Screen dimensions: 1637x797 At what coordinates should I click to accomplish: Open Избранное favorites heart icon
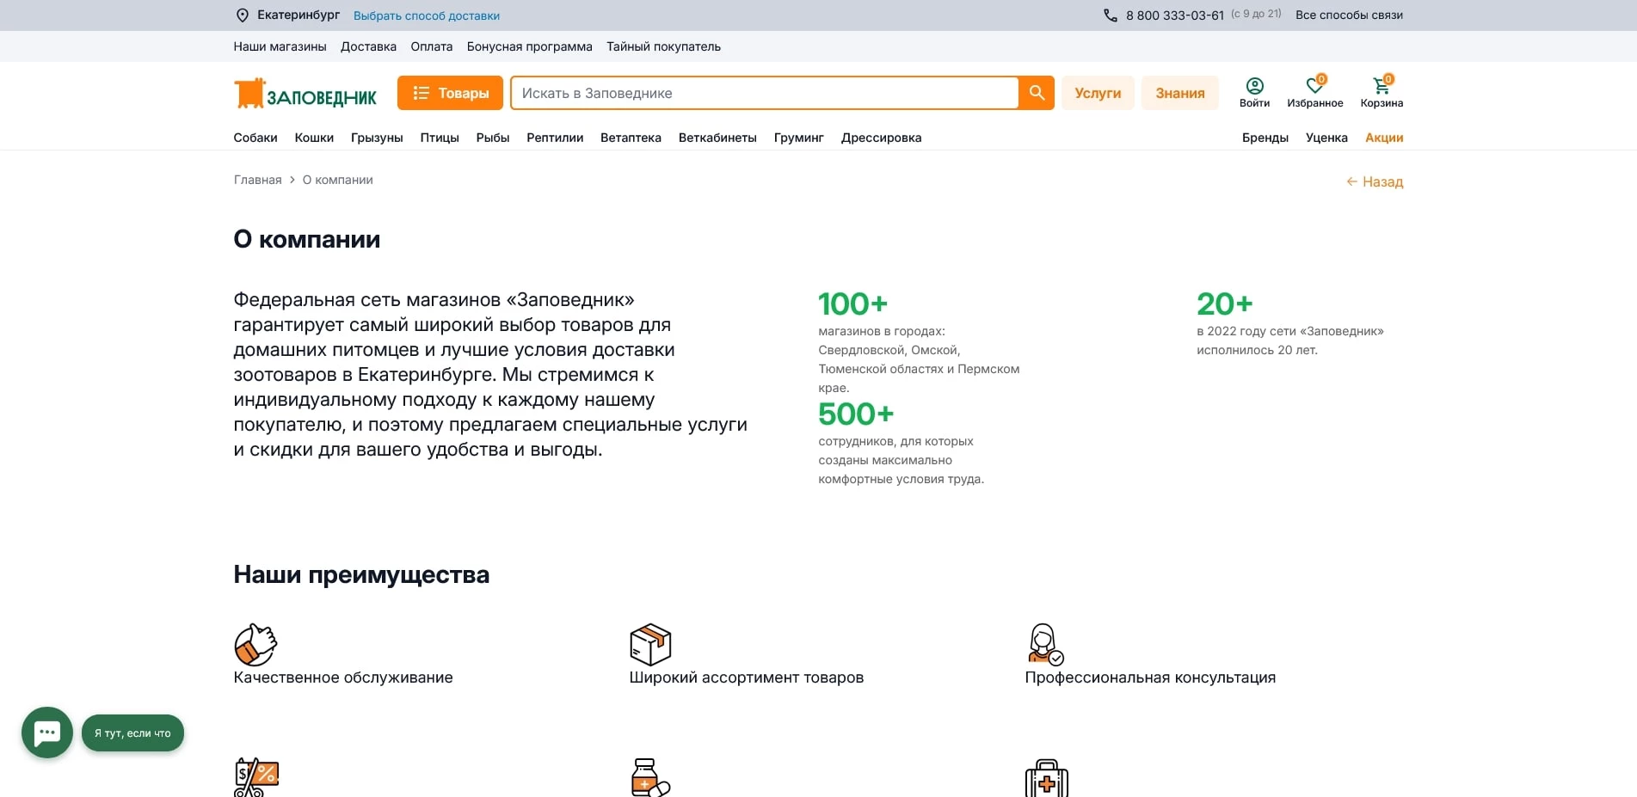click(x=1314, y=86)
